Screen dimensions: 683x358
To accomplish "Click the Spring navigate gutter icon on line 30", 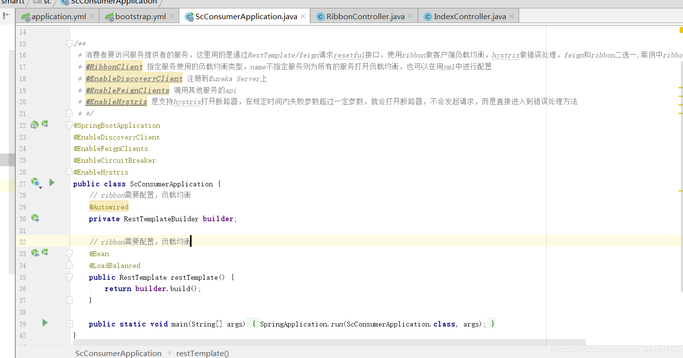I will click(35, 218).
